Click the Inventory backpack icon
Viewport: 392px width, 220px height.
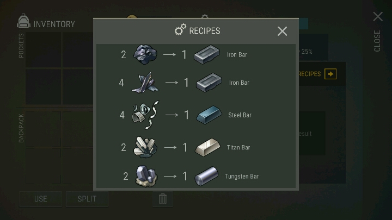coord(23,21)
